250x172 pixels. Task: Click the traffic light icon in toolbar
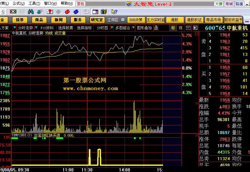(13, 11)
